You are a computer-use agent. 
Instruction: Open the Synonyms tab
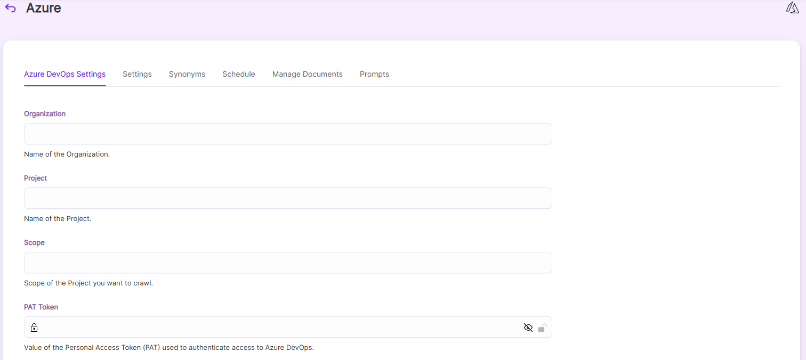187,74
